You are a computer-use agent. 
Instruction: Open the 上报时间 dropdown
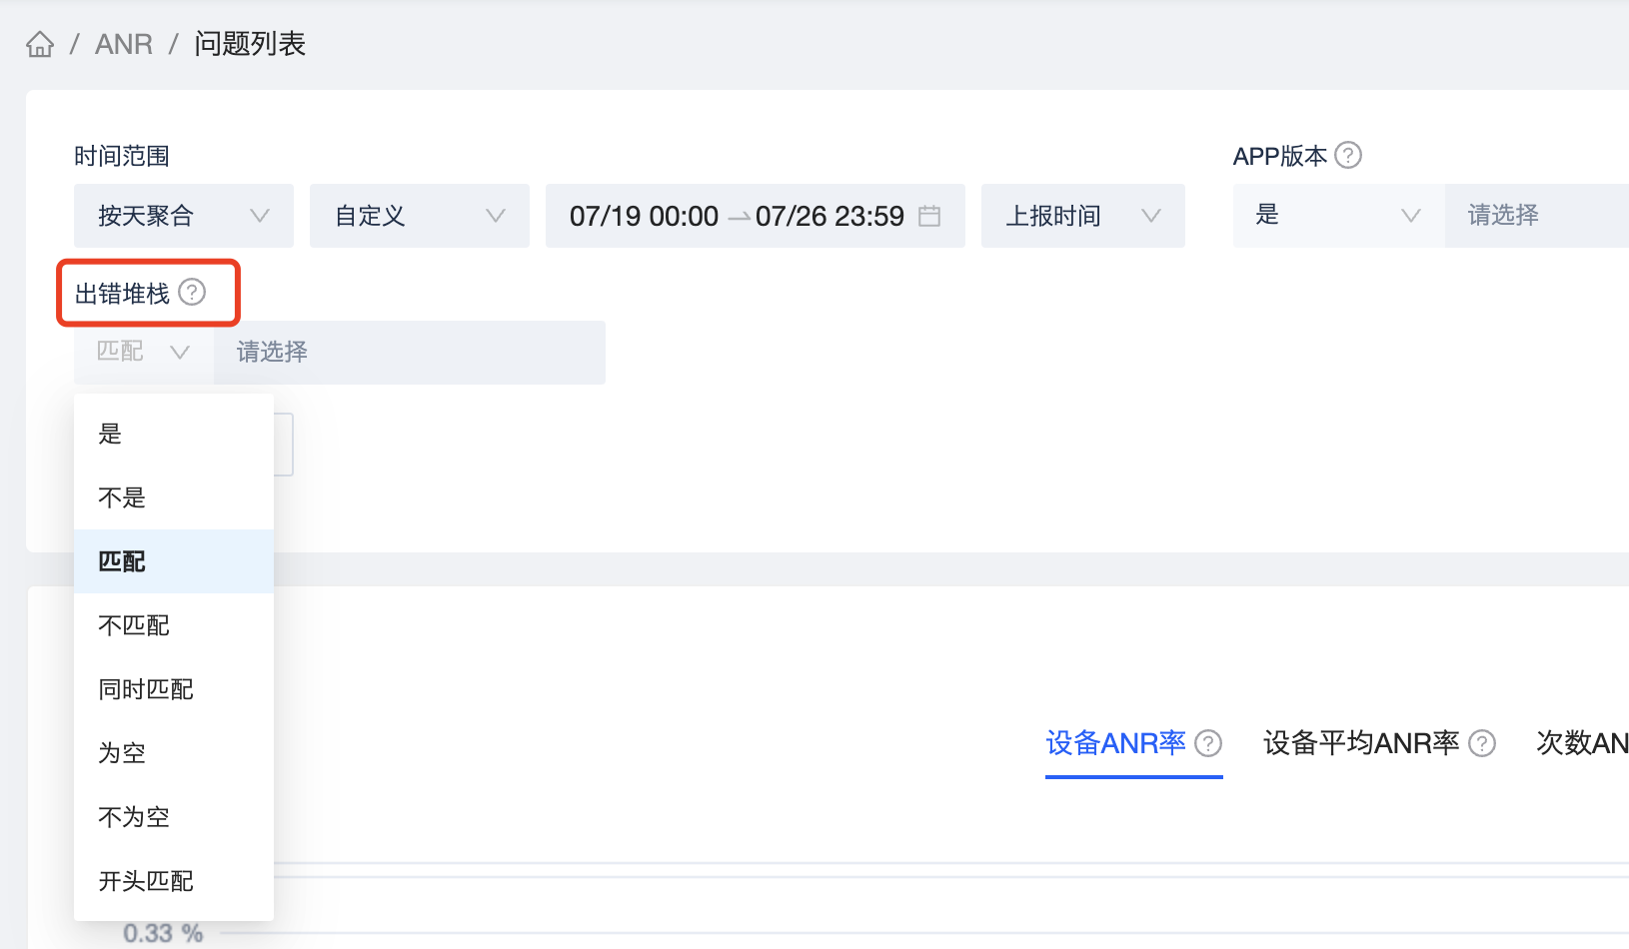point(1083,216)
